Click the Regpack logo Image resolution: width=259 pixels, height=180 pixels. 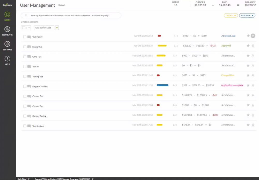point(8,5)
